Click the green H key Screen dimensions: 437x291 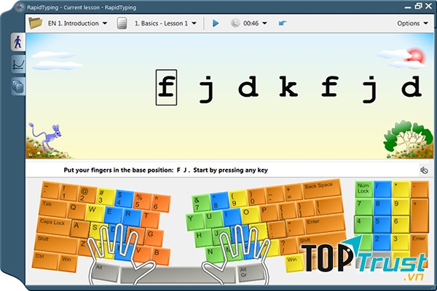coord(202,239)
